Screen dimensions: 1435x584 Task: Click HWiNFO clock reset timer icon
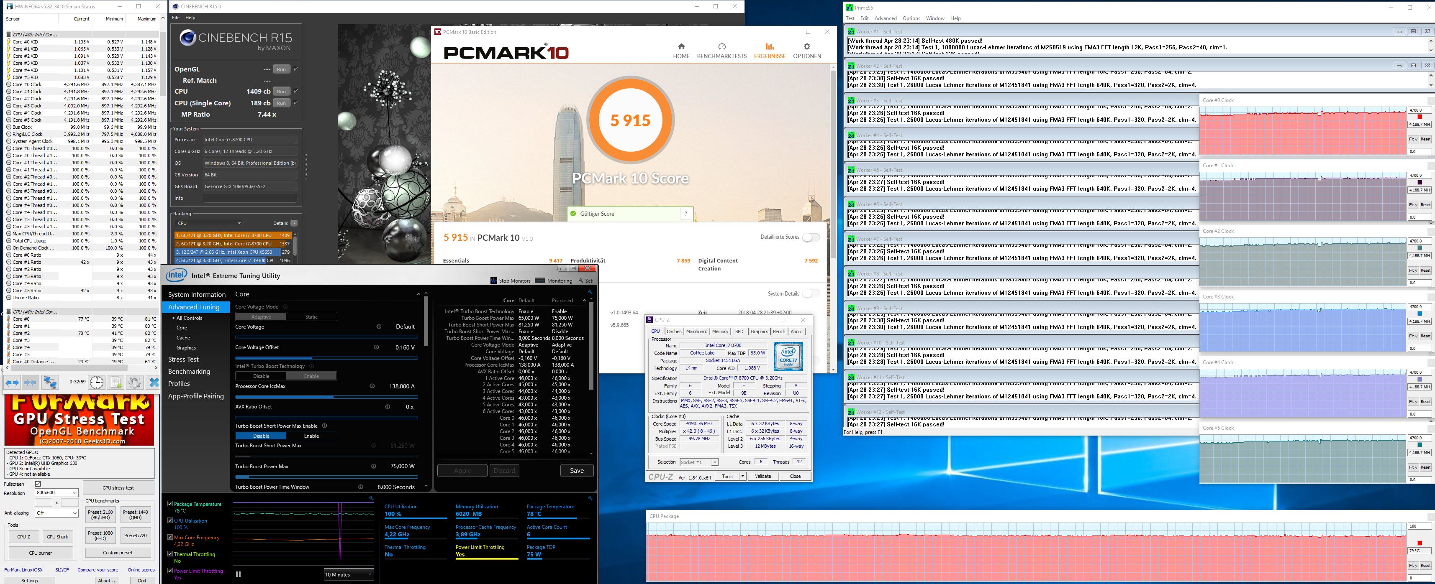pyautogui.click(x=97, y=382)
